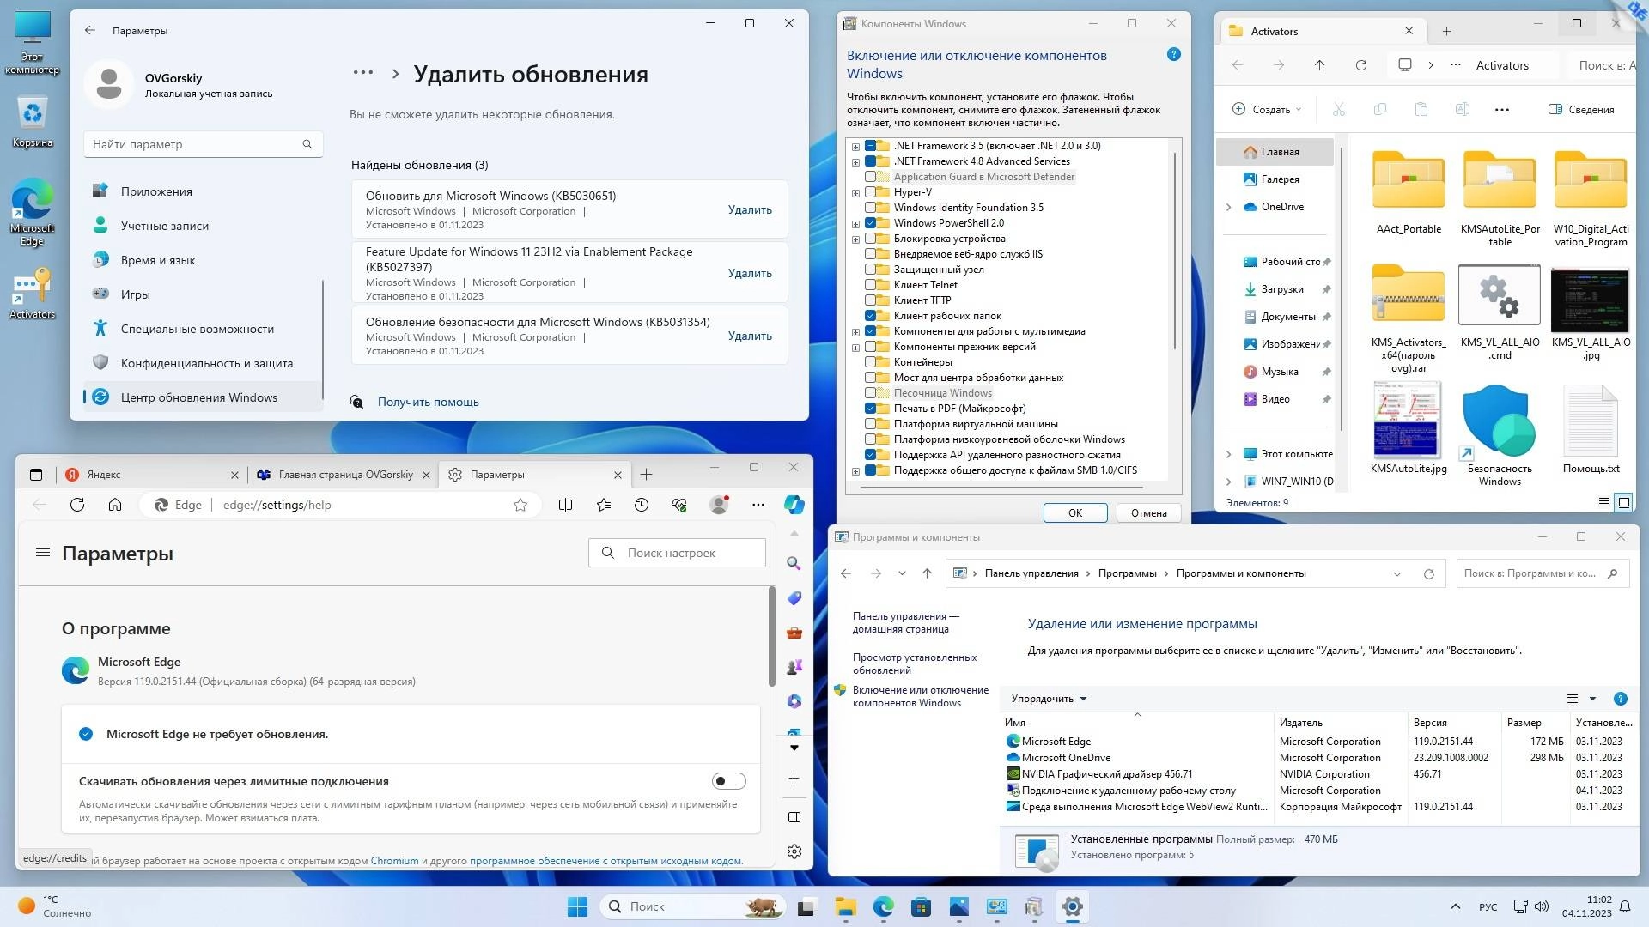Open notifications bell in system tray

[x=1624, y=906]
